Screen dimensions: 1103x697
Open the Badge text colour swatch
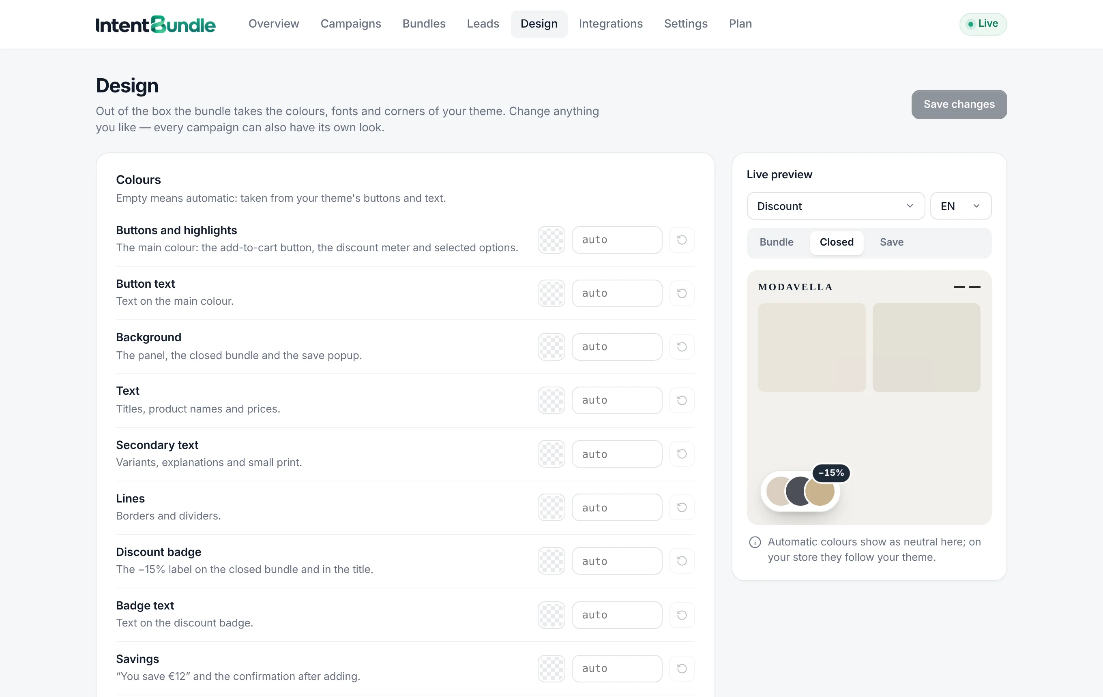click(551, 615)
